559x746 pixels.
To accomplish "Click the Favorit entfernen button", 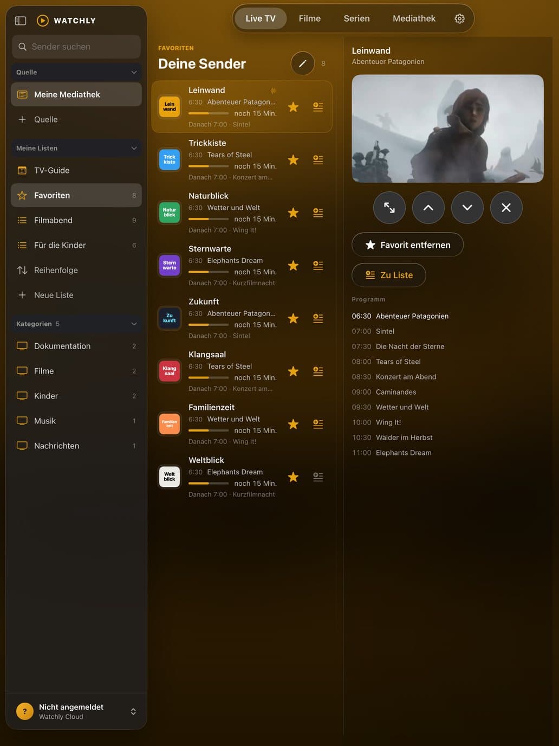I will [407, 245].
